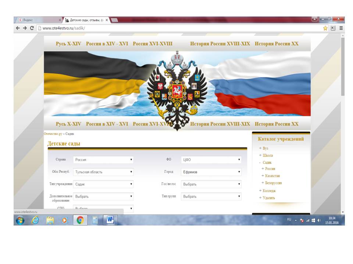Open the Action Center flag icon
This screenshot has width=353, height=264.
[302, 220]
